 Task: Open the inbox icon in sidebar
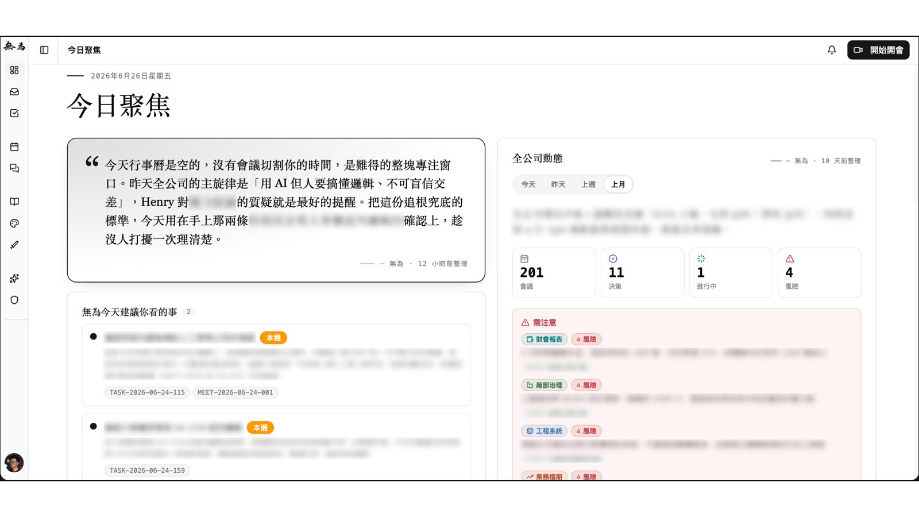(14, 92)
